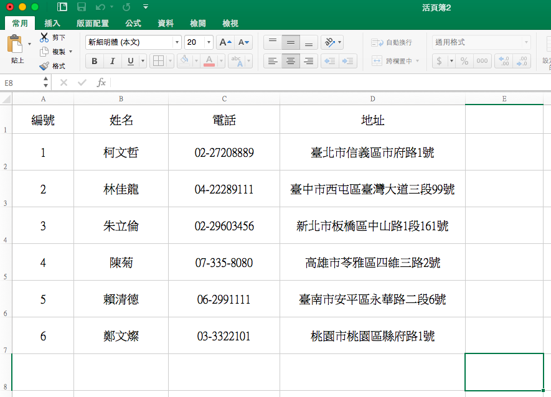This screenshot has height=397, width=551.
Task: Toggle bottom vertical alignment
Action: coord(309,42)
